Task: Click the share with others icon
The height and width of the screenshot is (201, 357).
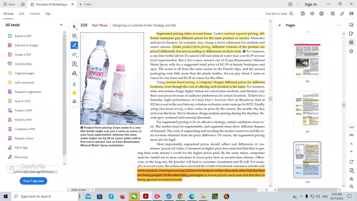Action: tap(333, 14)
